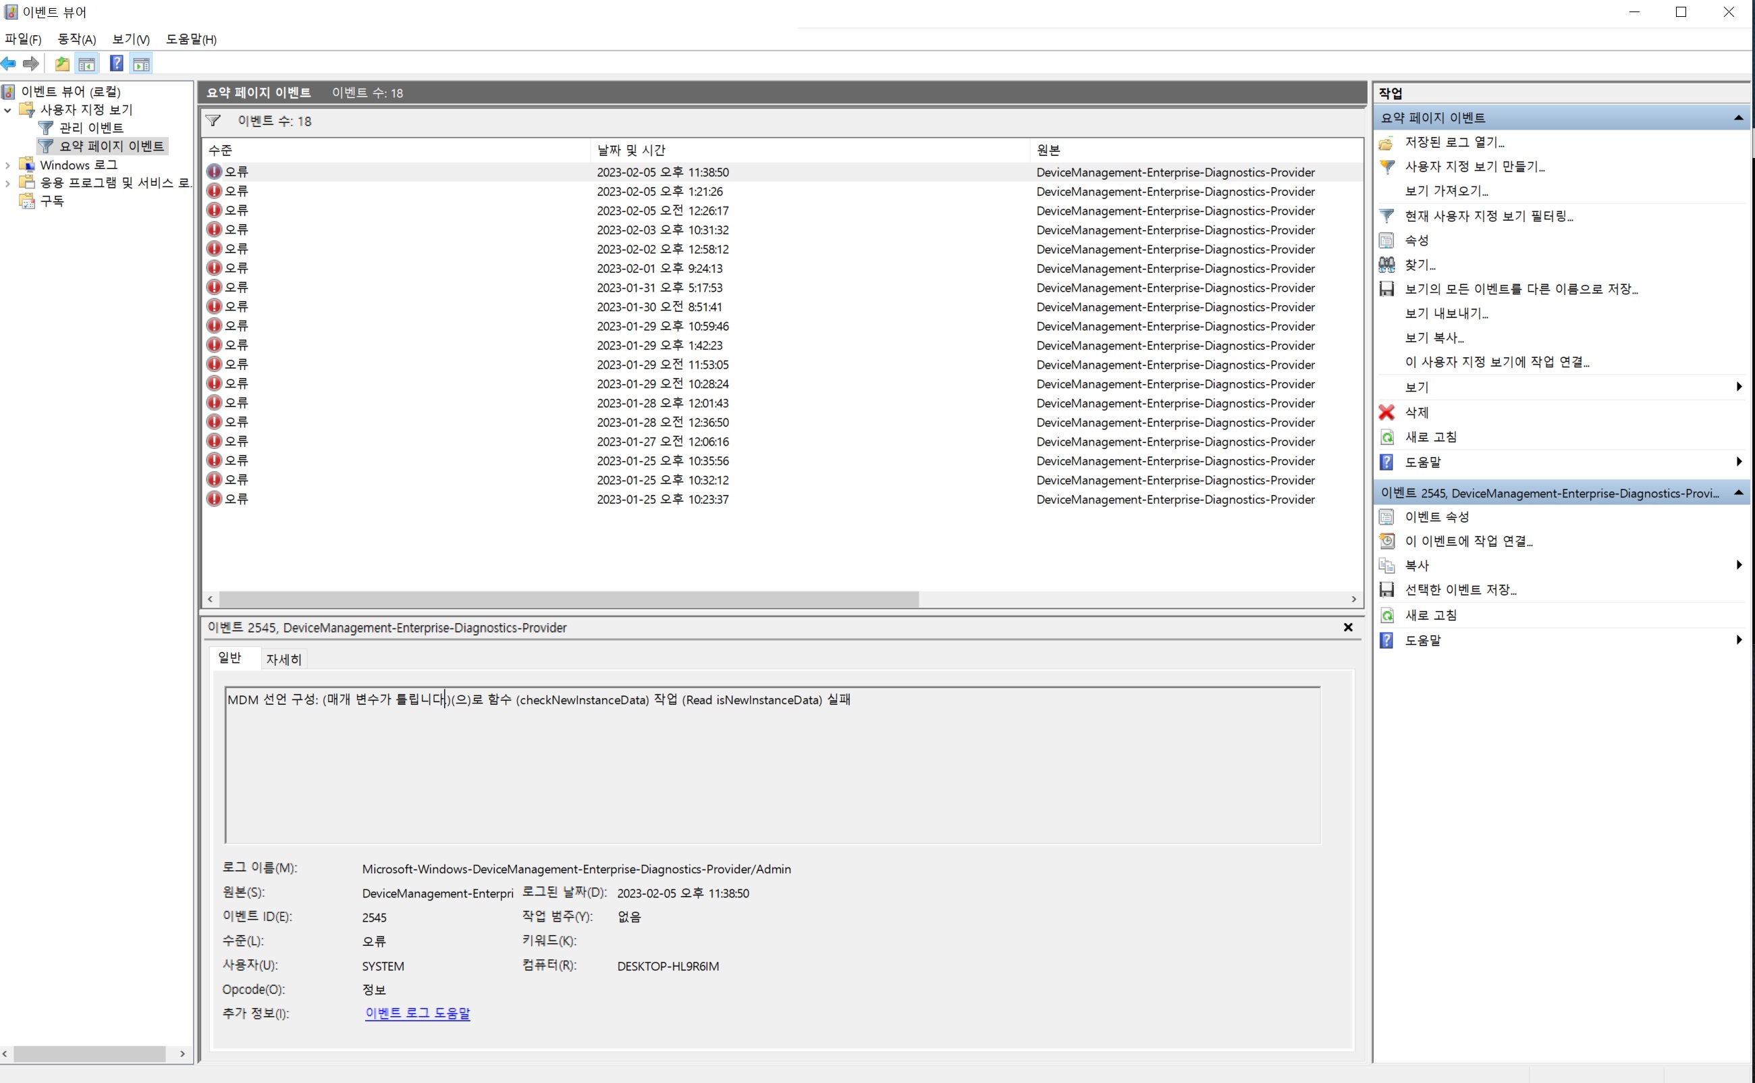Sort by the 수준 column header
This screenshot has height=1083, width=1755.
click(x=398, y=151)
